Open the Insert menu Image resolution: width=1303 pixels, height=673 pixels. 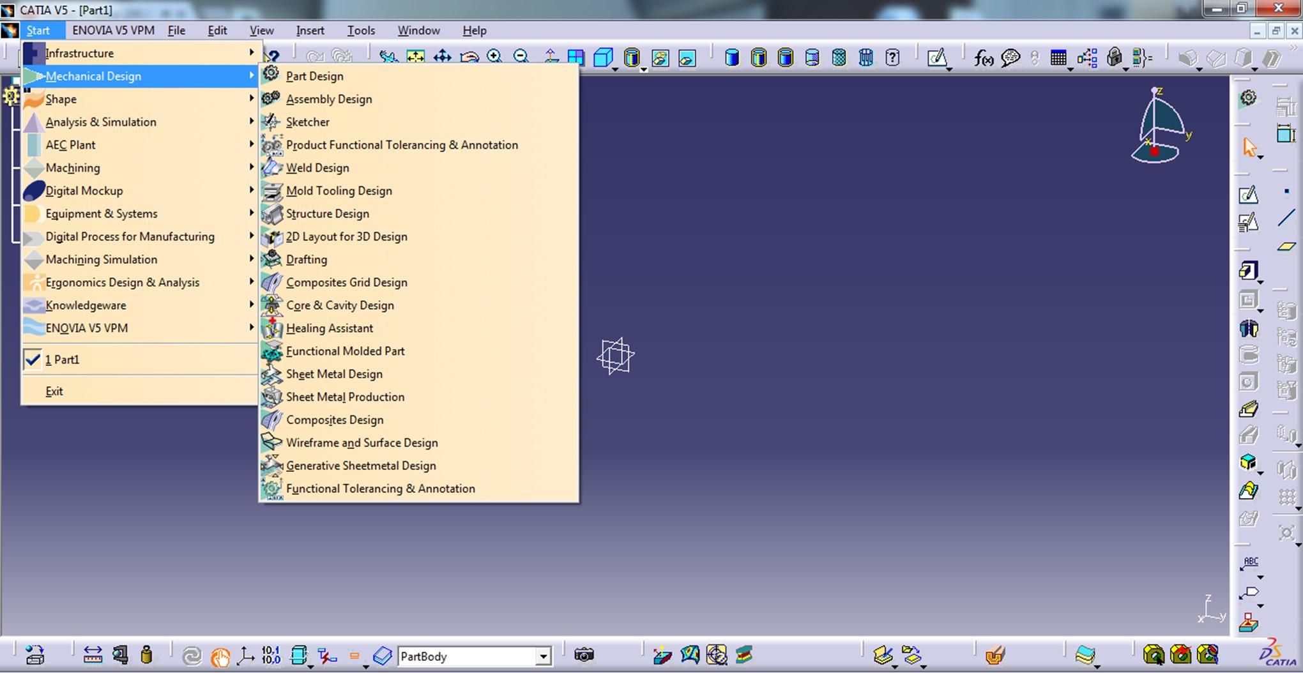[x=310, y=30]
